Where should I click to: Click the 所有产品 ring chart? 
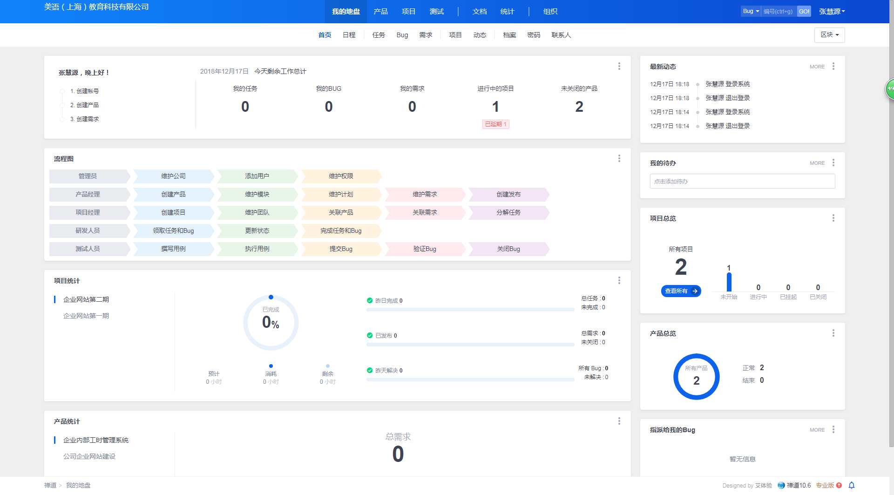click(696, 376)
